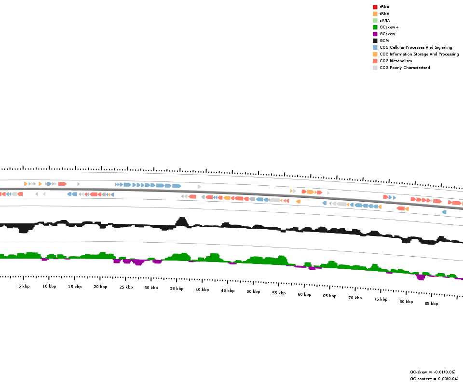Click the COG Cellular Processes And Signaling label
Image resolution: width=463 pixels, height=386 pixels.
coord(416,47)
